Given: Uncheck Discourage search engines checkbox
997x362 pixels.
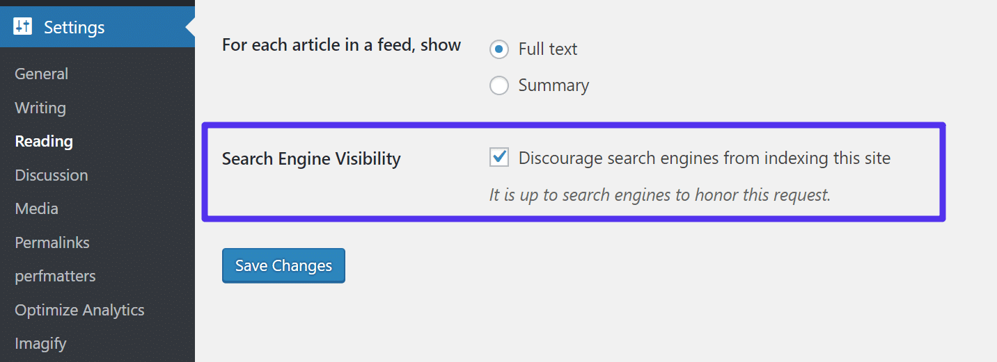Looking at the screenshot, I should [499, 158].
